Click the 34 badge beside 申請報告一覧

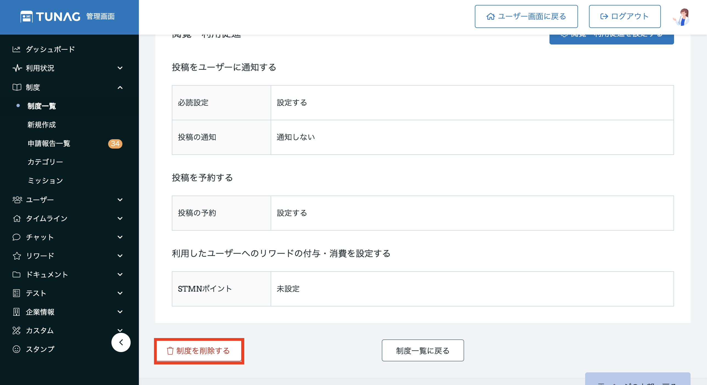point(115,144)
